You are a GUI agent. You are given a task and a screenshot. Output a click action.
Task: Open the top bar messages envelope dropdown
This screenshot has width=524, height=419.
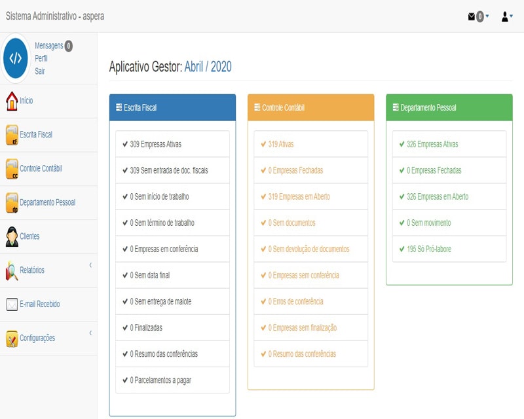pyautogui.click(x=478, y=17)
